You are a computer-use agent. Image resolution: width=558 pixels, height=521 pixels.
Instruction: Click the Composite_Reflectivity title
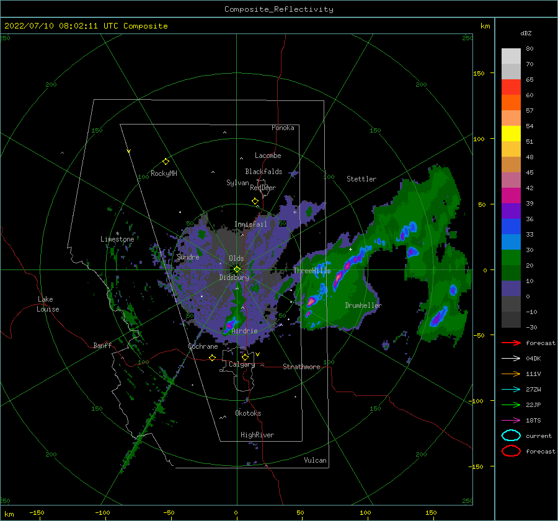click(279, 9)
